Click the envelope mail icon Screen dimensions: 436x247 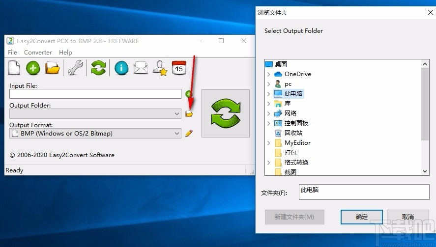pyautogui.click(x=141, y=68)
